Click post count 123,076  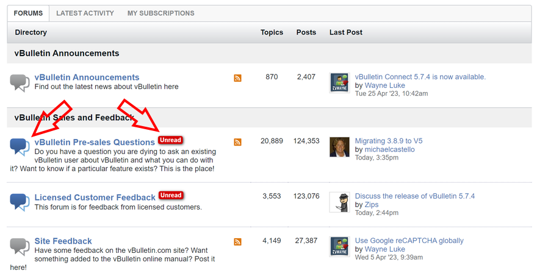[306, 196]
